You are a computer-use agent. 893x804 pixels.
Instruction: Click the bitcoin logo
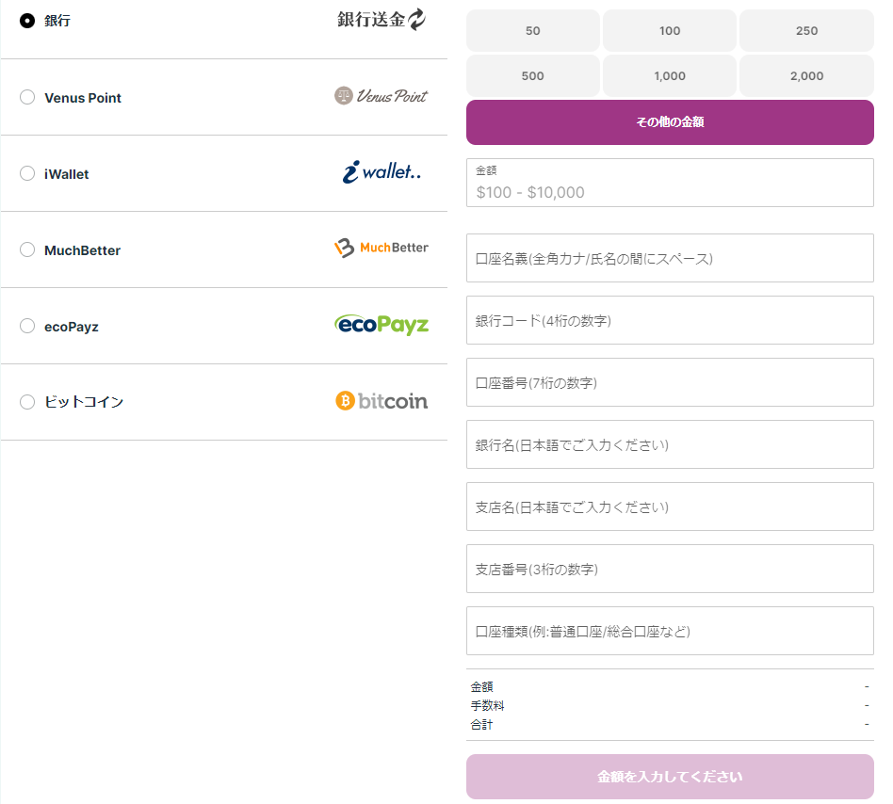381,401
